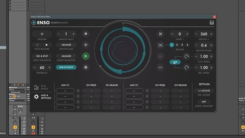Decrease the Rec Speed value
This screenshot has height=138, width=245.
(196, 67)
